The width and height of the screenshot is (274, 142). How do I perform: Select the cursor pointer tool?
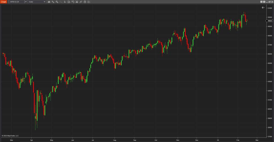pos(65,2)
